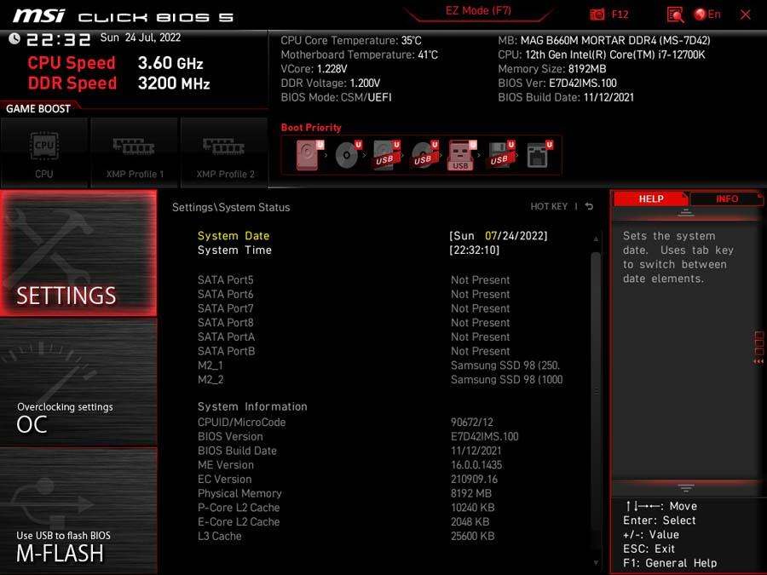Image resolution: width=767 pixels, height=575 pixels.
Task: Select the USB hard disk boot icon
Action: tap(386, 155)
